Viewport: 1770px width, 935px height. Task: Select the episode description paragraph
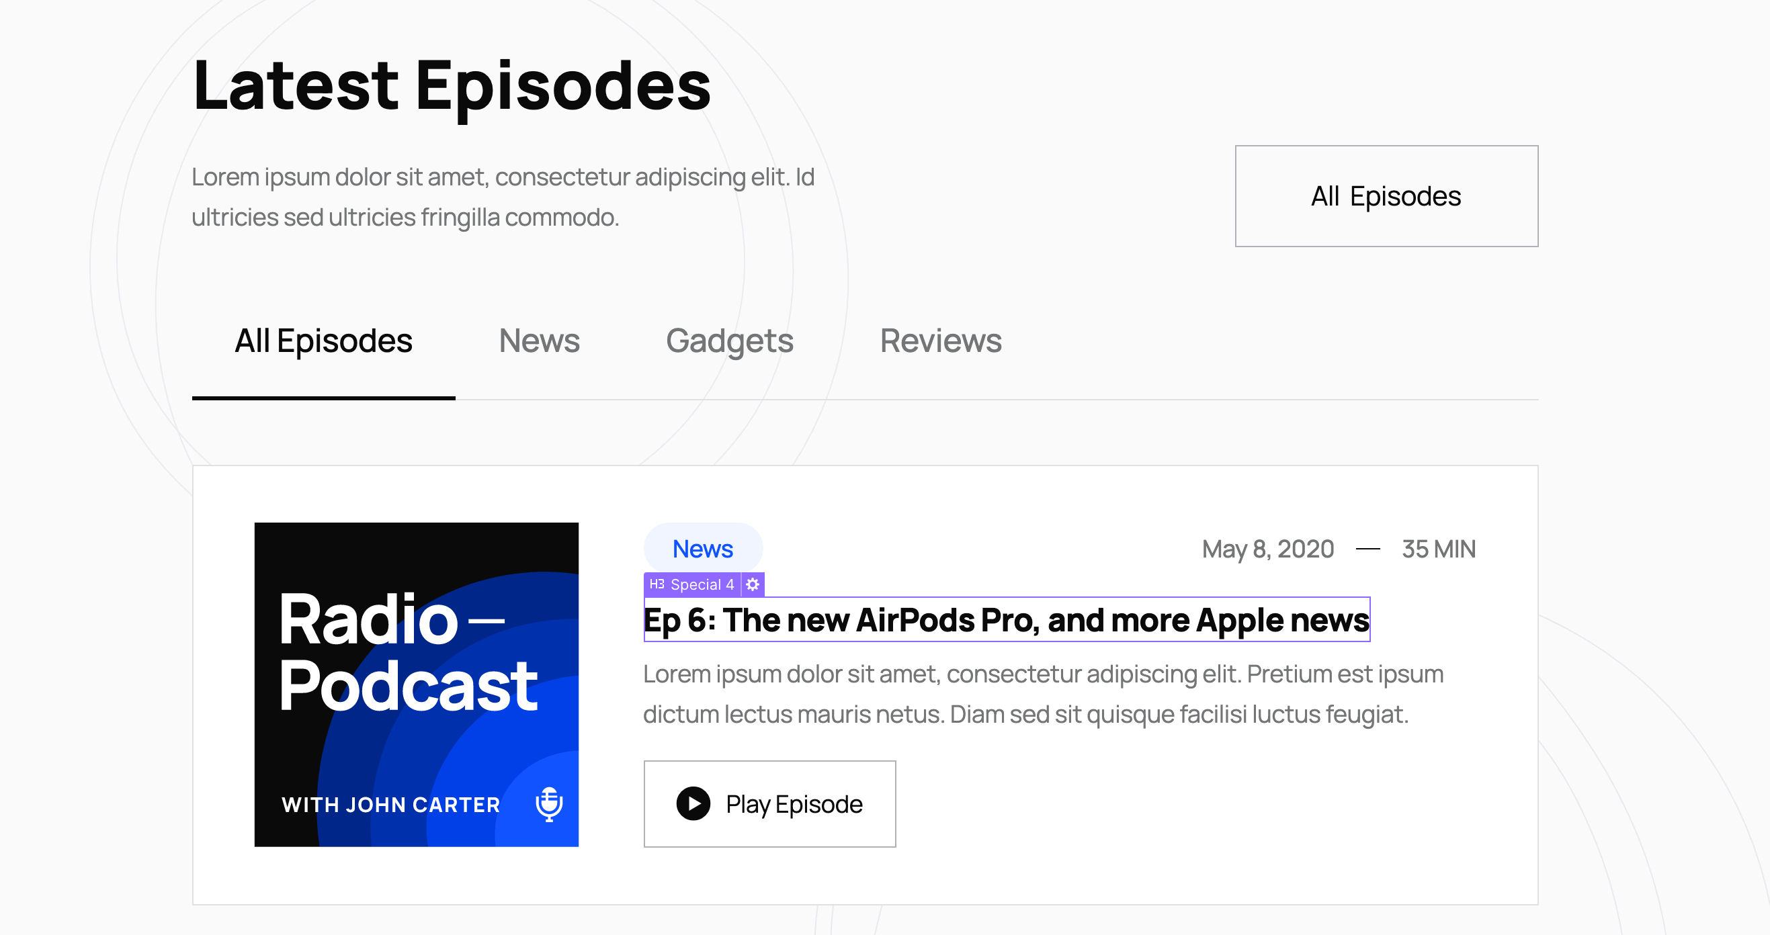[1043, 694]
